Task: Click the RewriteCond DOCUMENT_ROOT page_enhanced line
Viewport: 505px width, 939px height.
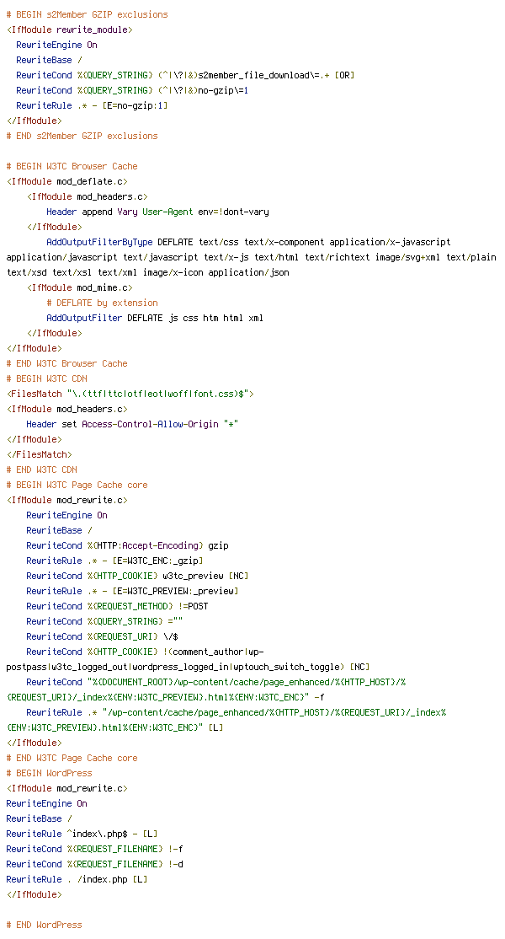Action: tap(216, 682)
